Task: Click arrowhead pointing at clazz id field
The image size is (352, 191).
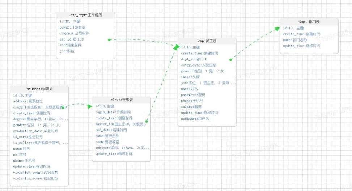Action: coord(90,106)
